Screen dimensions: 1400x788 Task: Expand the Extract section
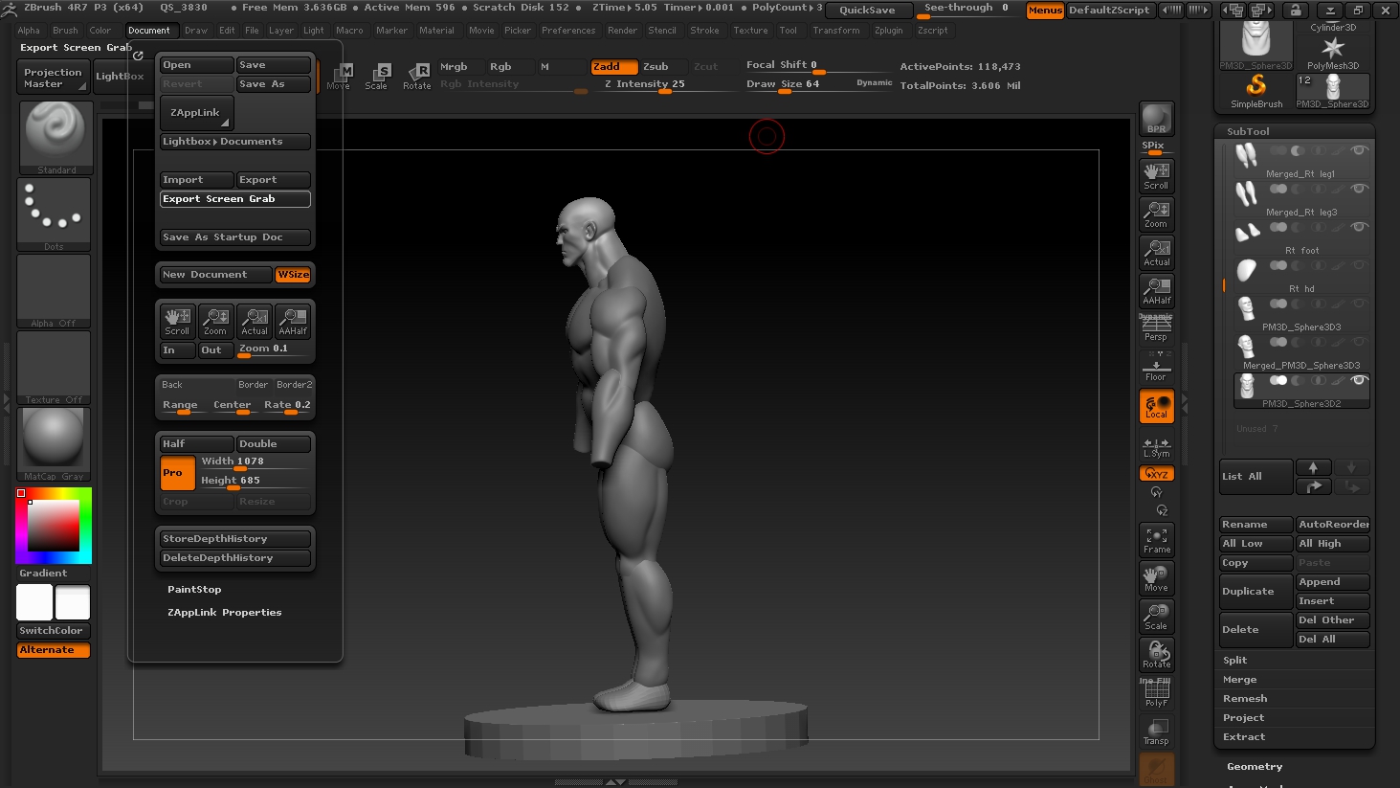click(x=1243, y=736)
